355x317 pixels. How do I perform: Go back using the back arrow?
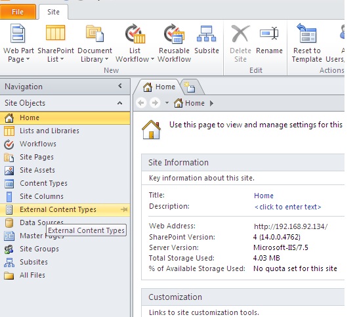(x=141, y=103)
